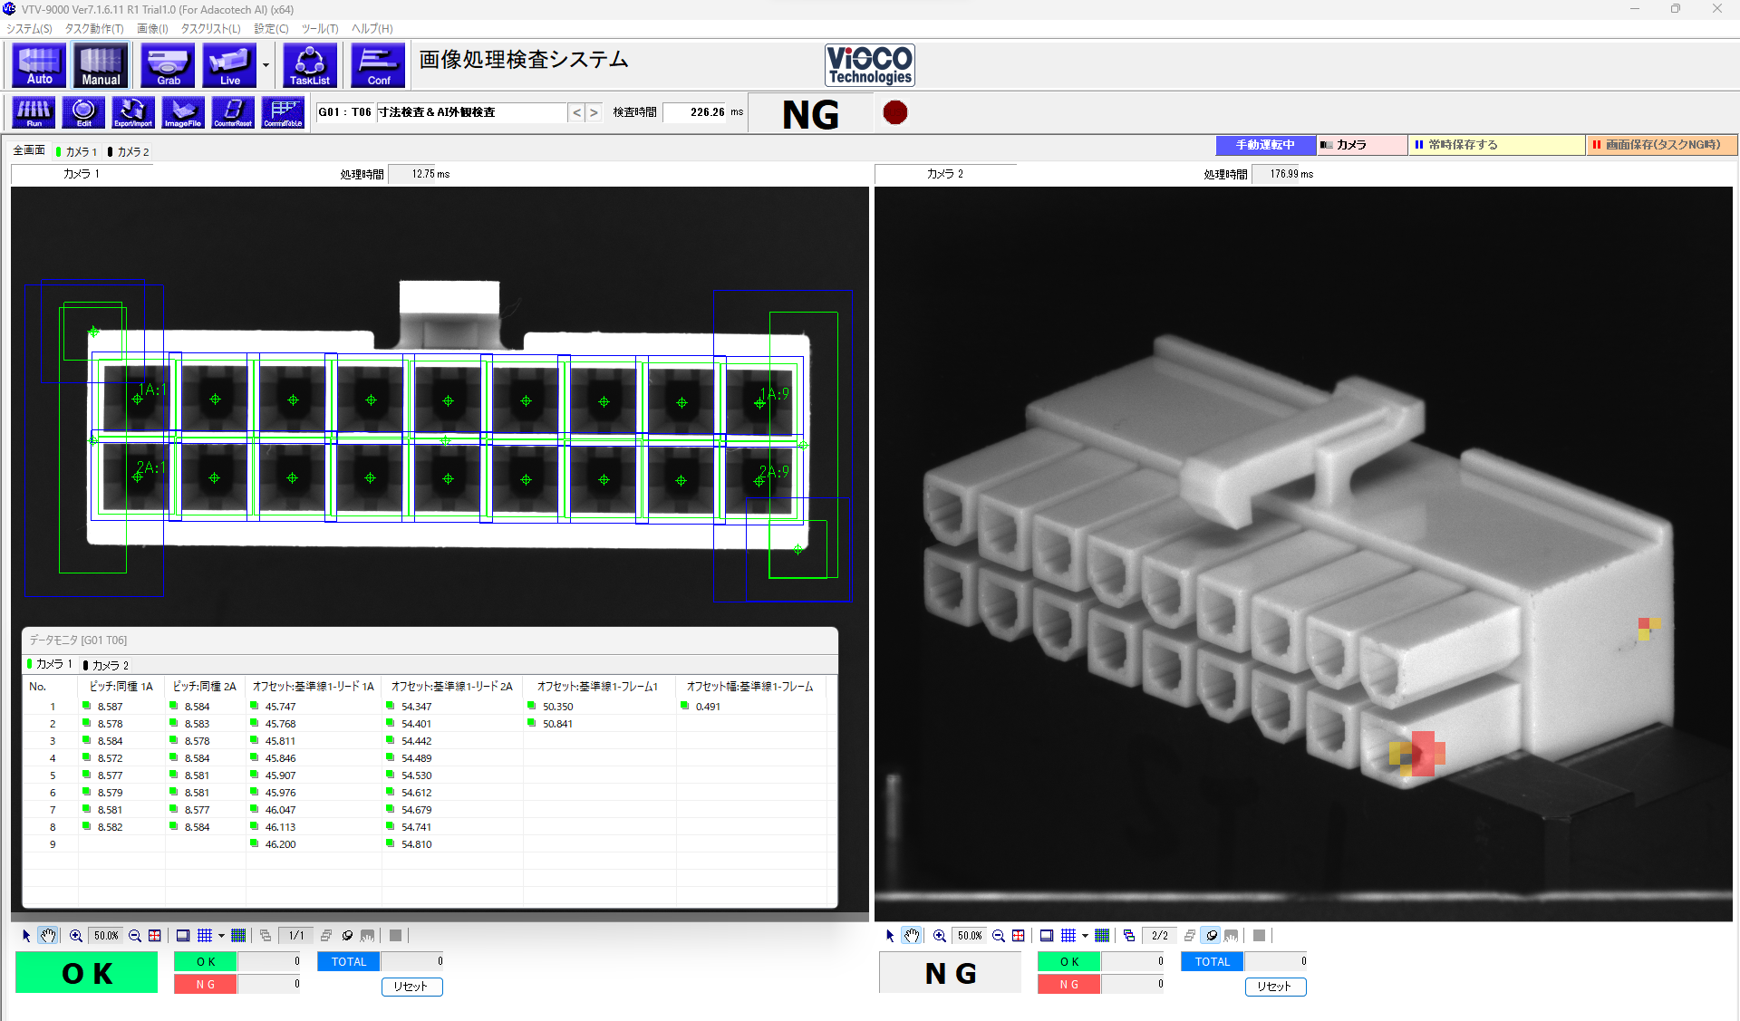
Task: Click the Export/Import icon
Action: click(x=133, y=112)
